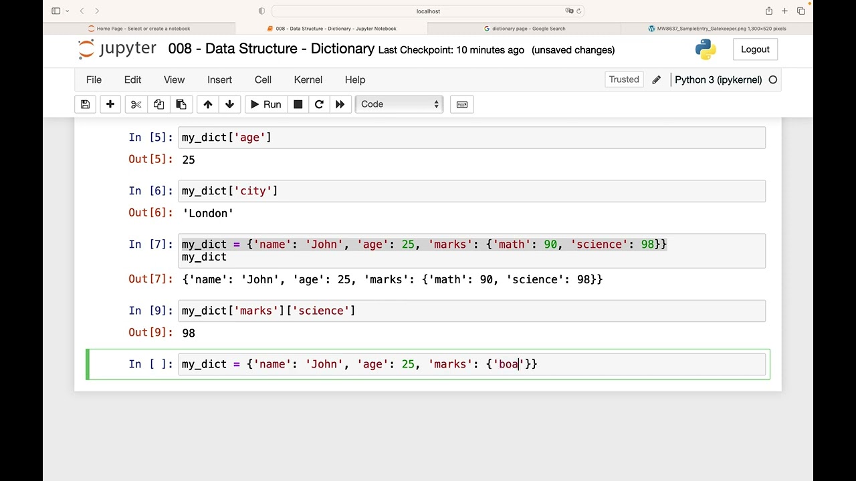
Task: Run the current cell
Action: click(x=265, y=104)
